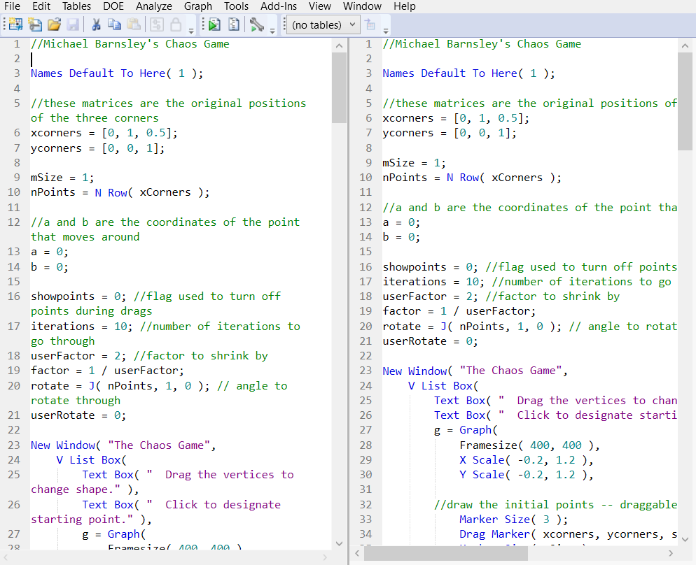
Task: Open the DOE menu
Action: coord(113,6)
